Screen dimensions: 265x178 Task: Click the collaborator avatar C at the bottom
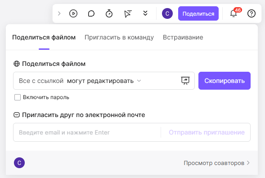19,163
